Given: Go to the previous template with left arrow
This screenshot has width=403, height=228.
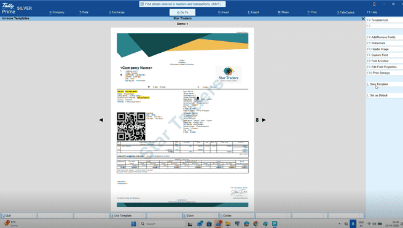Looking at the screenshot, I should (x=101, y=120).
